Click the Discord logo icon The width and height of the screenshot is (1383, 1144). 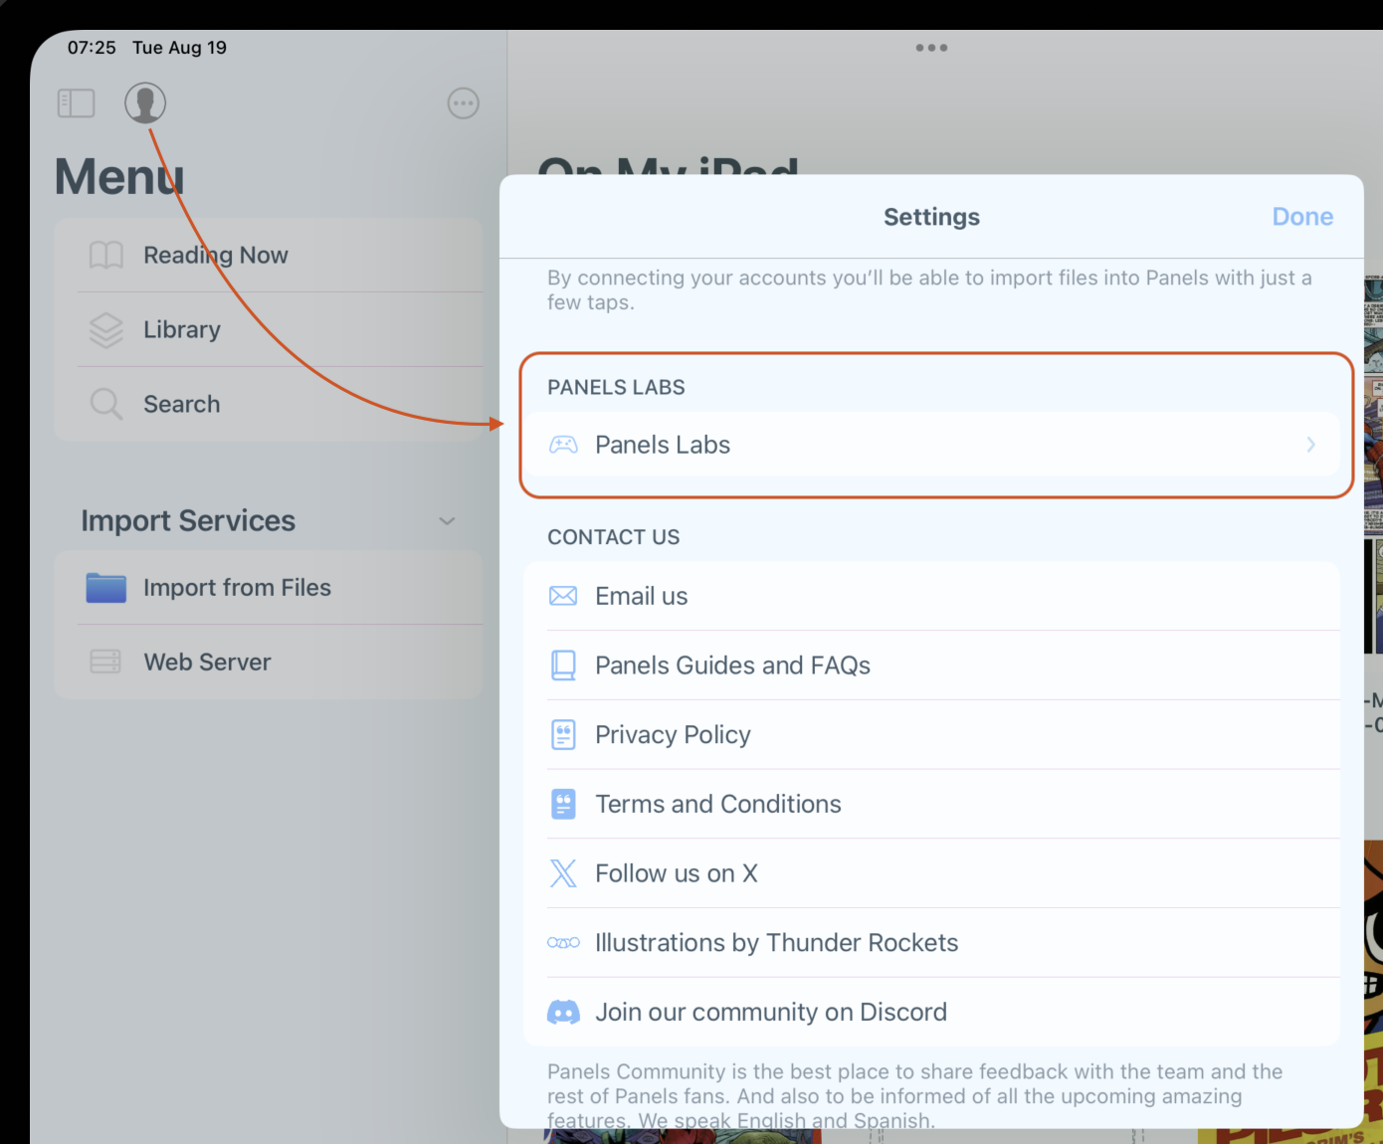pyautogui.click(x=563, y=1013)
